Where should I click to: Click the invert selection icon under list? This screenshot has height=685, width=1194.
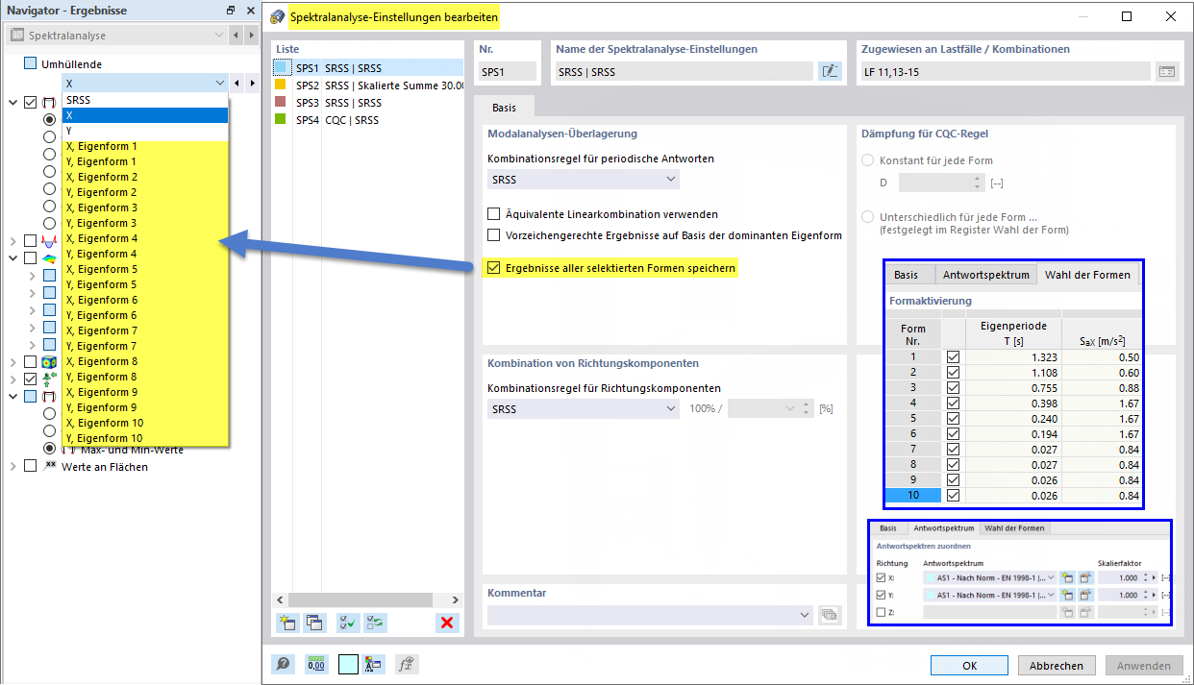(376, 623)
